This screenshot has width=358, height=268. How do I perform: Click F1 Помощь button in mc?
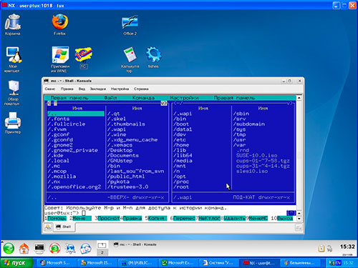pyautogui.click(x=57, y=218)
